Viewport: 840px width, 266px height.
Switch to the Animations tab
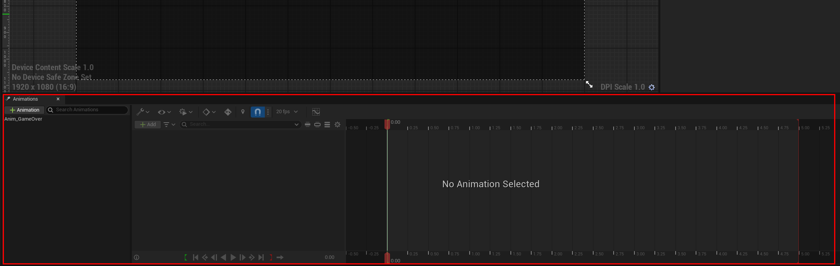click(25, 99)
